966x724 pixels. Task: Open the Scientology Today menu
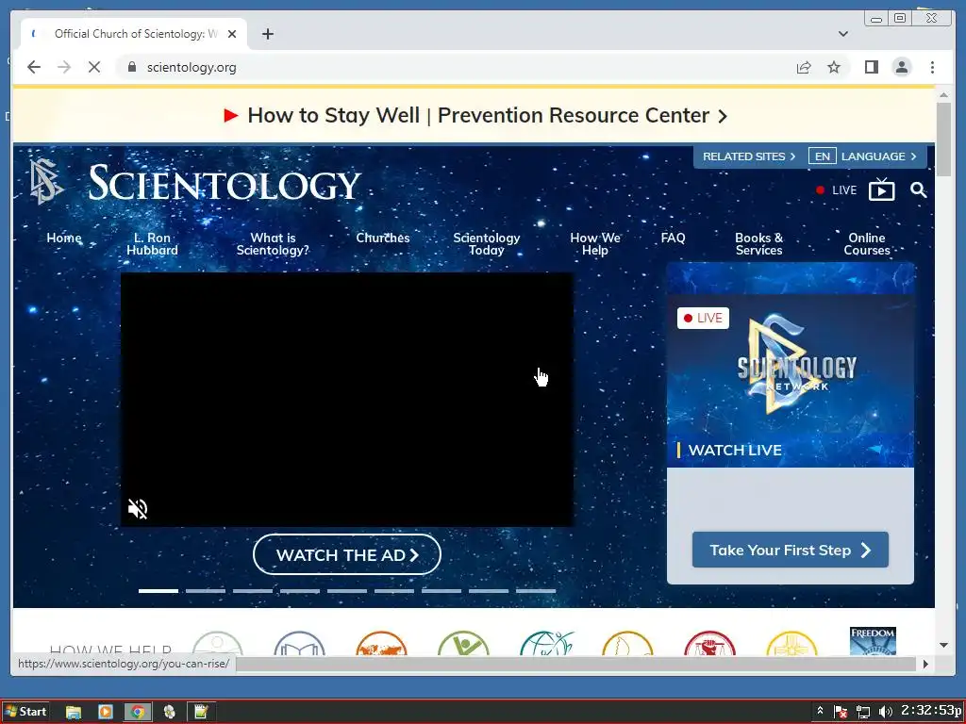click(487, 244)
